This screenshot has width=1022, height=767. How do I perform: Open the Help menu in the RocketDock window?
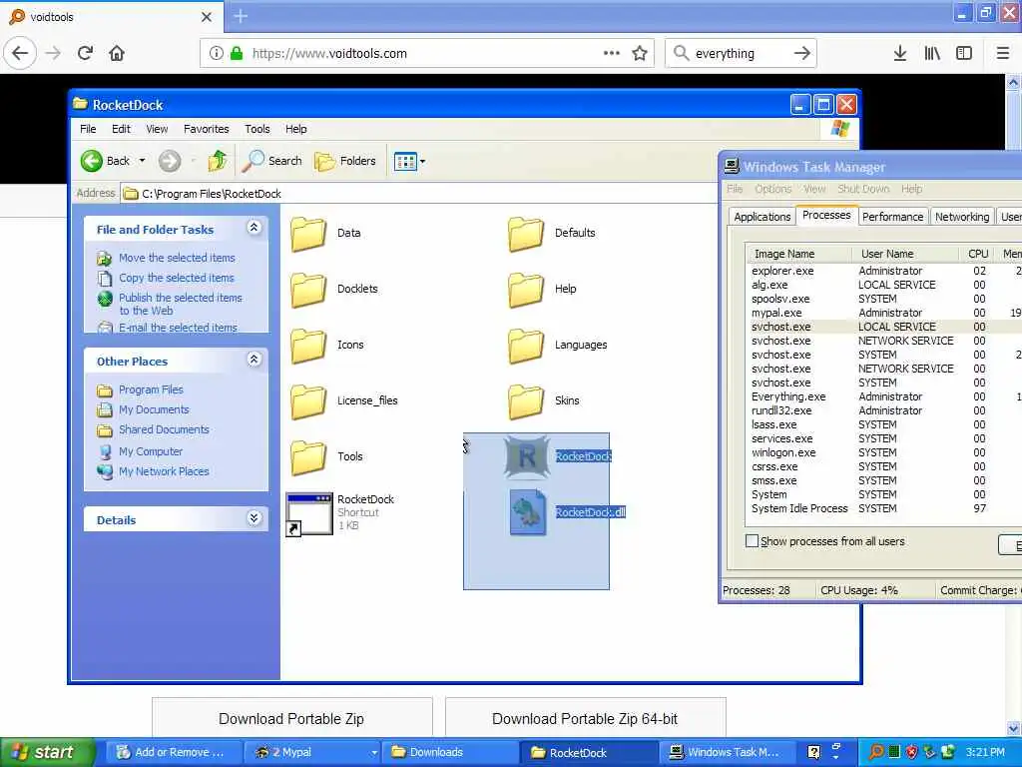[295, 129]
